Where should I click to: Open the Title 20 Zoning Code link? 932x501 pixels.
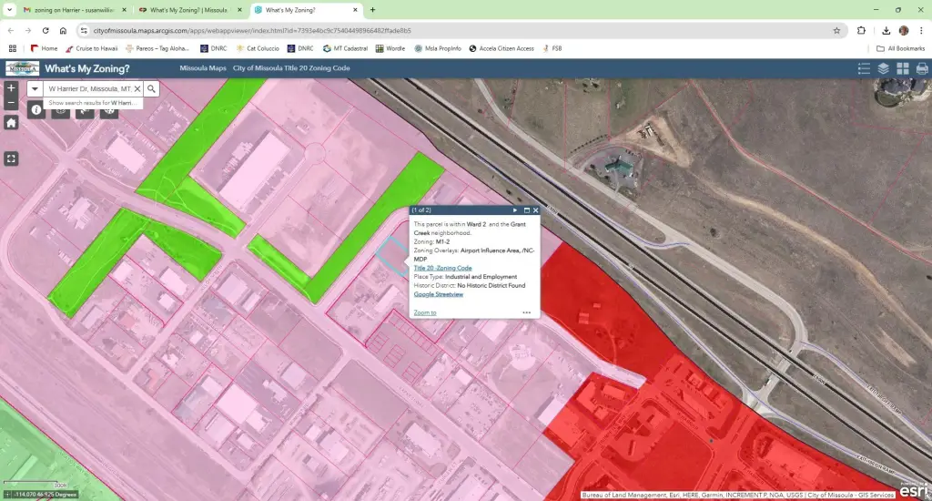point(442,268)
